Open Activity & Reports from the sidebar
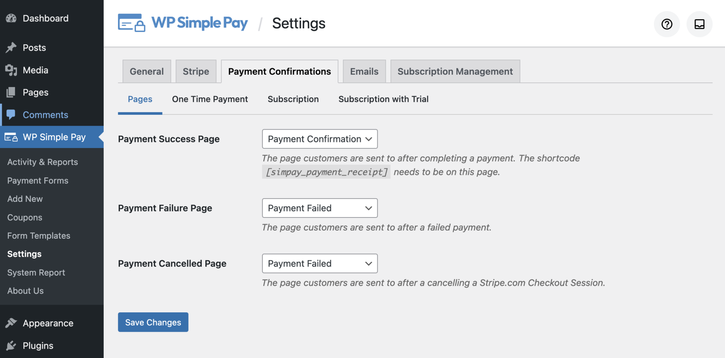The image size is (725, 358). point(42,162)
